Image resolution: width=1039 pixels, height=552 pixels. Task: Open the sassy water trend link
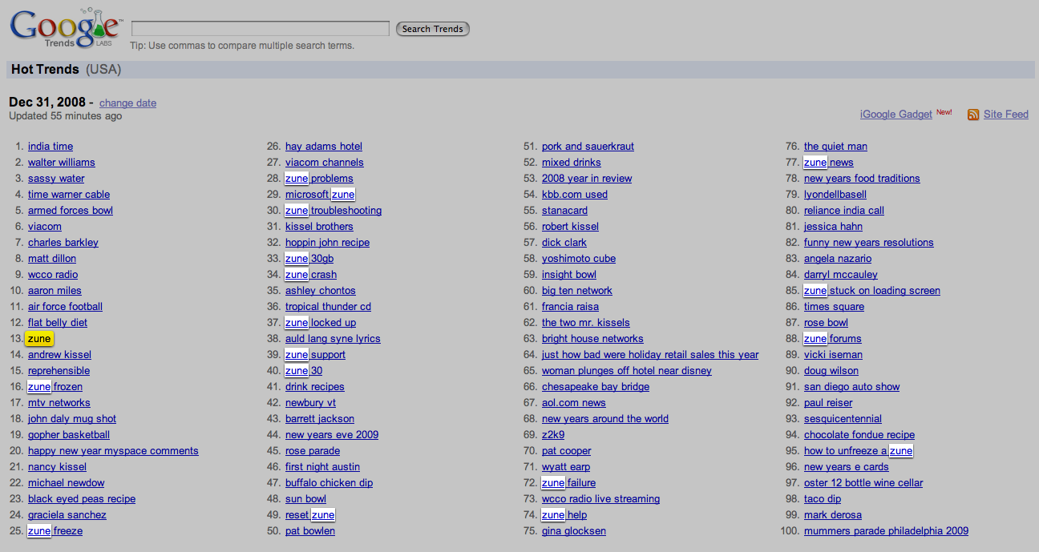click(56, 179)
